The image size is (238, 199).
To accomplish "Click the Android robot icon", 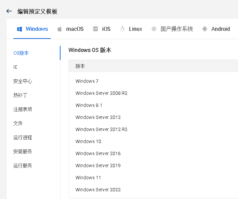I will click(x=205, y=29).
